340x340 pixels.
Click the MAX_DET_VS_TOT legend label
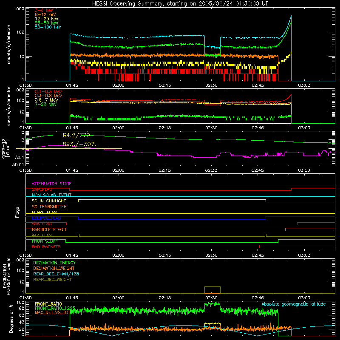point(53,312)
